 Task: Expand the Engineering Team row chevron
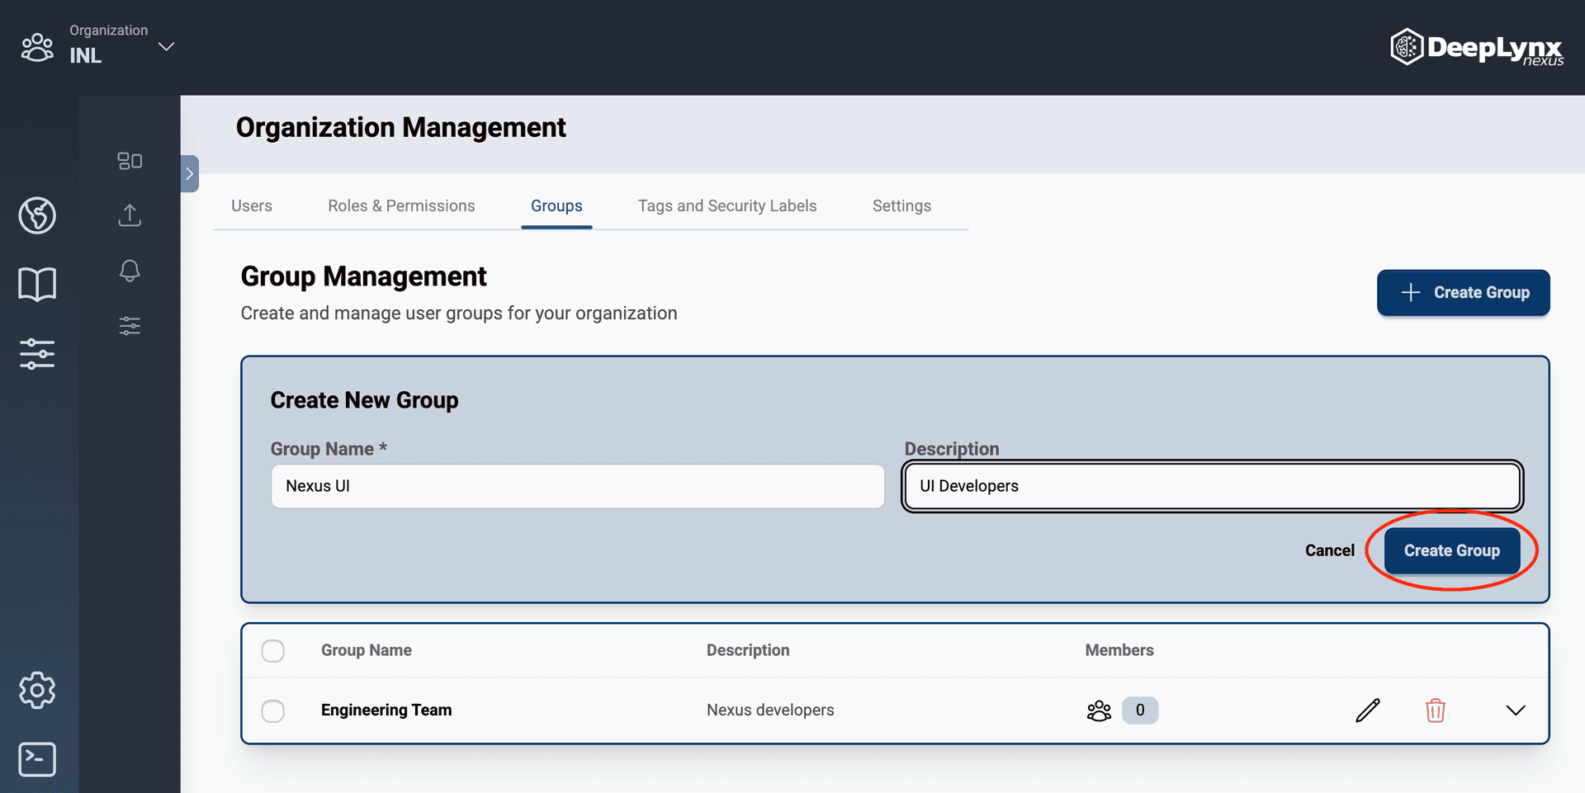(1516, 710)
